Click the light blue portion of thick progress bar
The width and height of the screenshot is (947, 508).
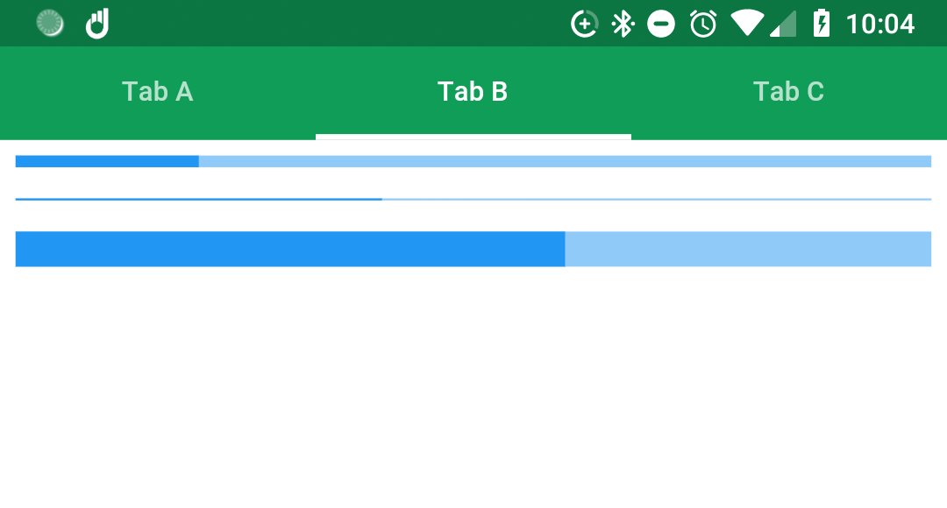[748, 249]
